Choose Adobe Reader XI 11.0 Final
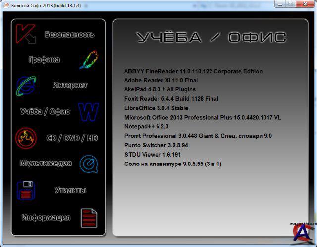This screenshot has width=317, height=247. point(161,80)
